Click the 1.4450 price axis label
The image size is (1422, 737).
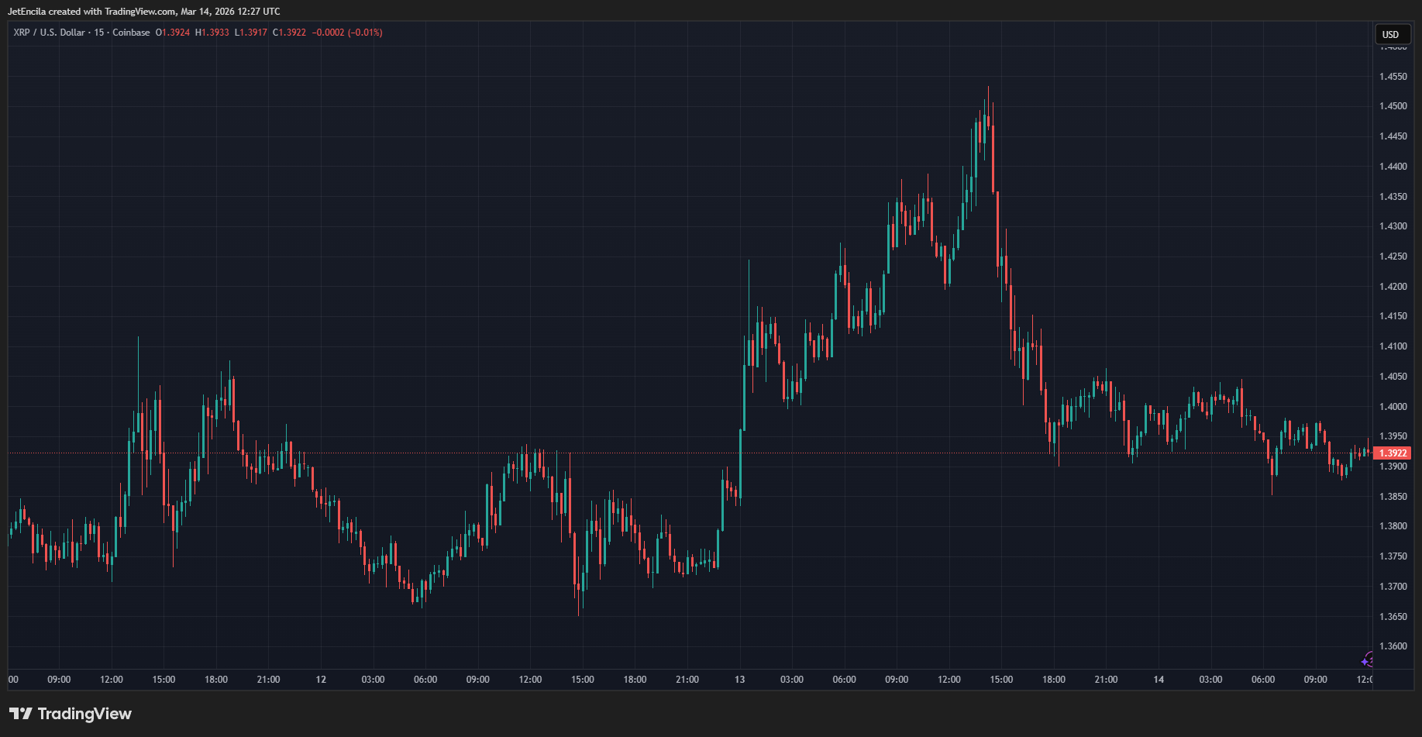pyautogui.click(x=1393, y=136)
